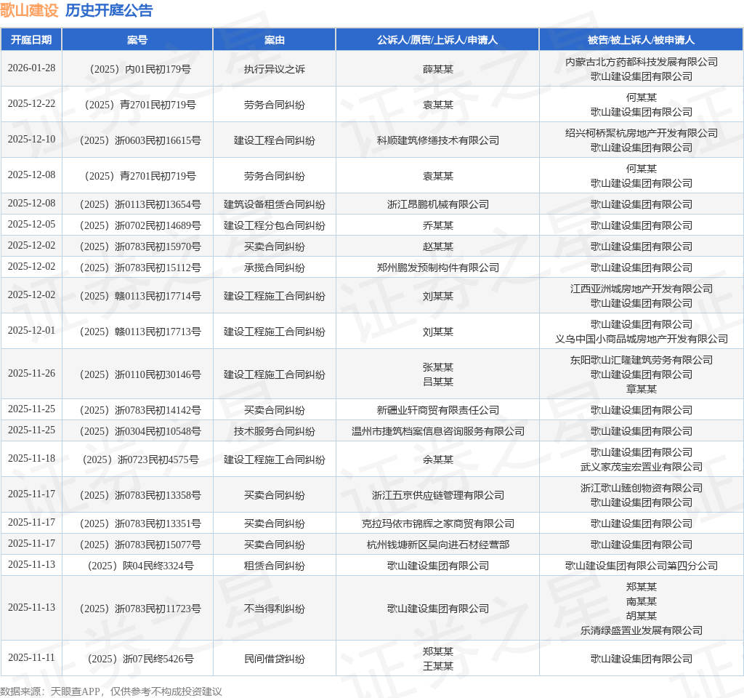Click the 建设工程合同纠纷 cell
Image resolution: width=744 pixels, height=698 pixels.
(x=274, y=140)
